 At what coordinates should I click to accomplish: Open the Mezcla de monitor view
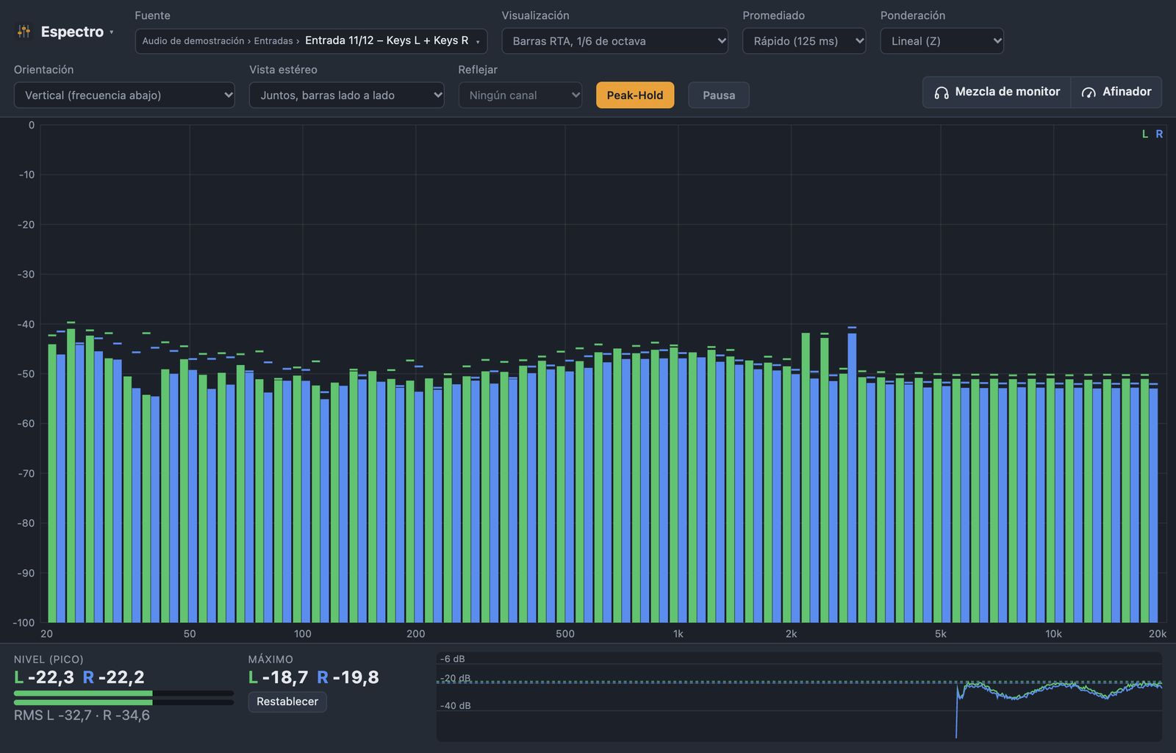coord(997,93)
